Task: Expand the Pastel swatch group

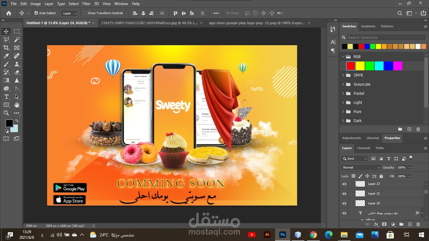Action: point(343,94)
